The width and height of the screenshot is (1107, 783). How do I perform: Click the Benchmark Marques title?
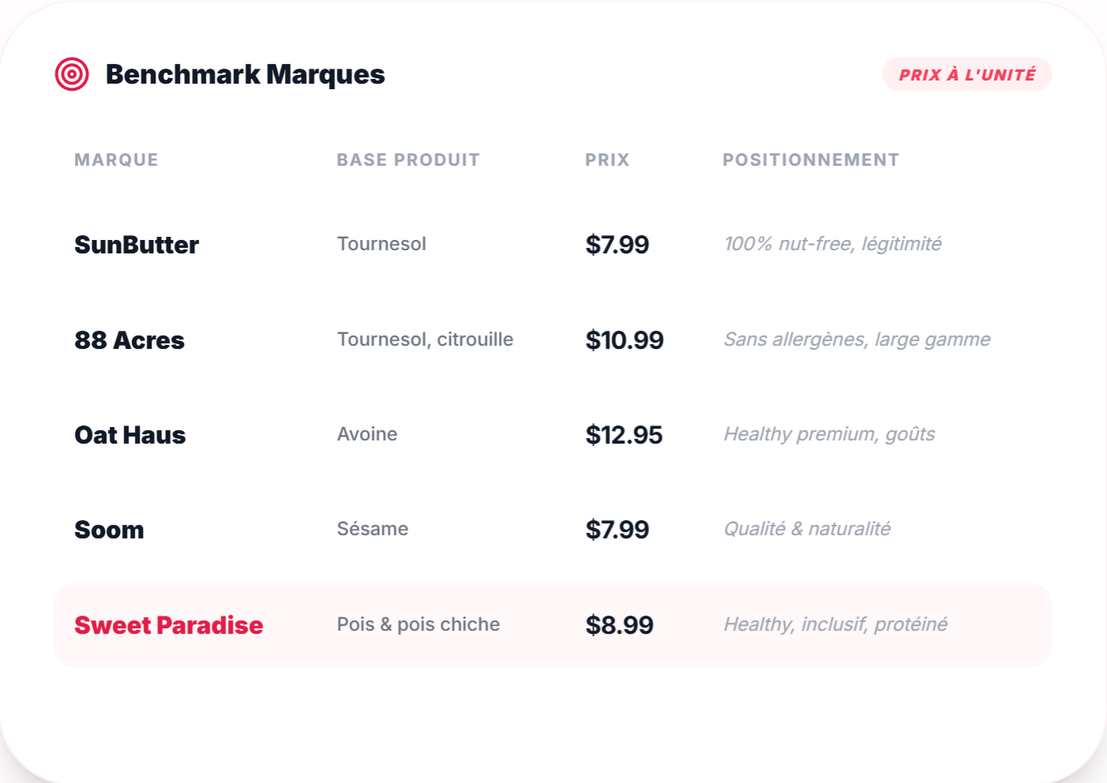[245, 74]
